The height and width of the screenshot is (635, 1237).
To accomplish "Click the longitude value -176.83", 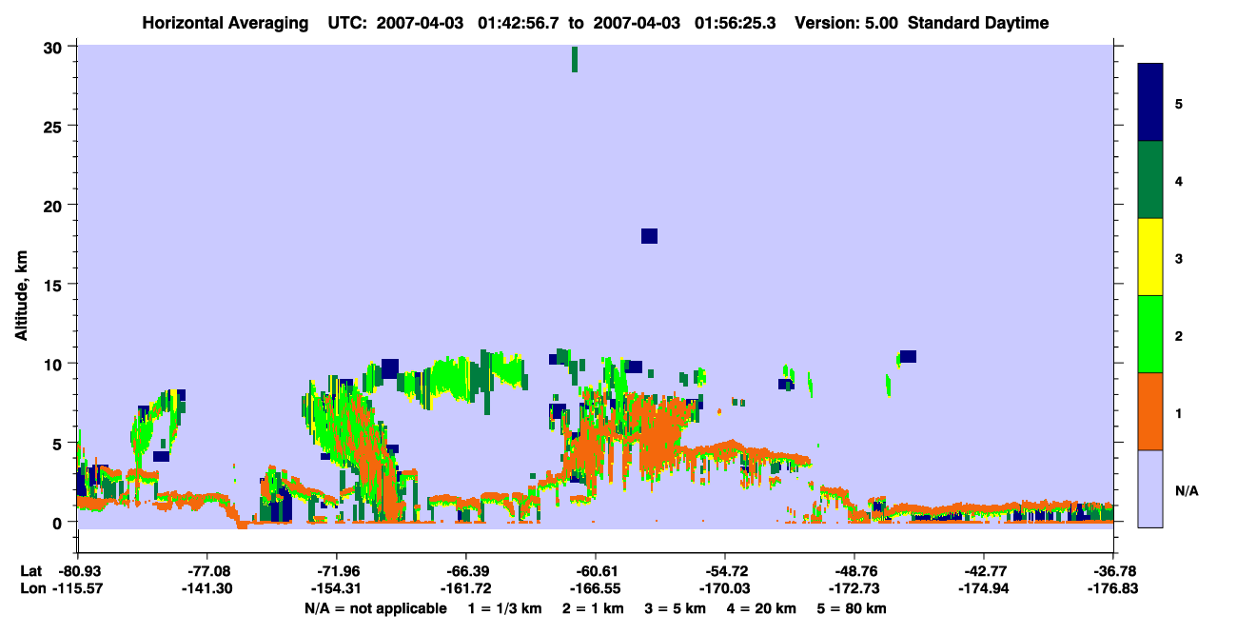I will 1113,588.
